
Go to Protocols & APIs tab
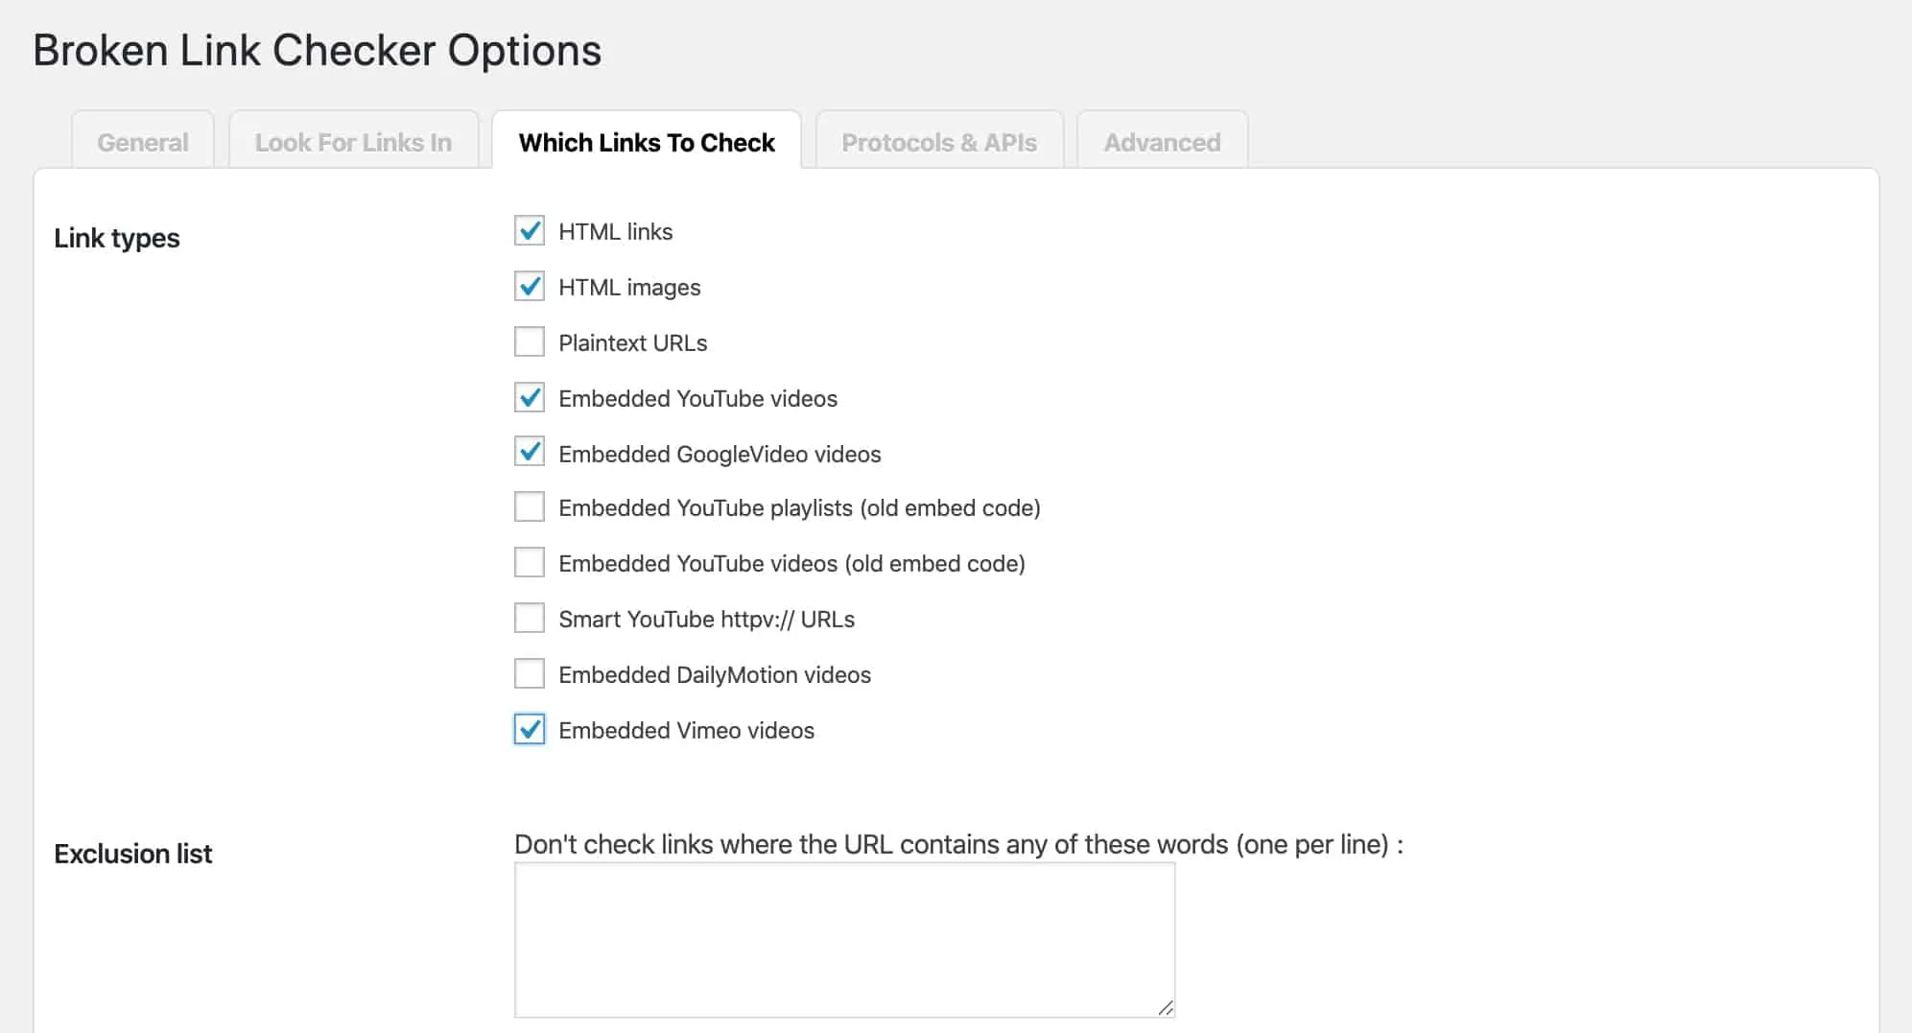point(939,142)
